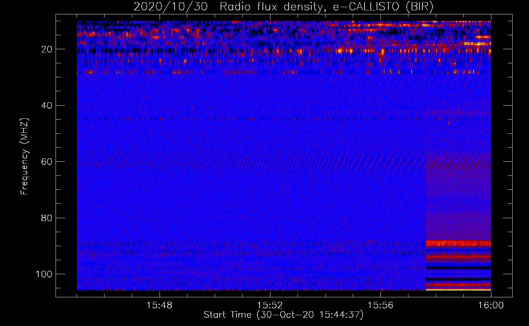The height and width of the screenshot is (326, 529).
Task: Click the 60 frequency tick label
Action: (x=47, y=162)
